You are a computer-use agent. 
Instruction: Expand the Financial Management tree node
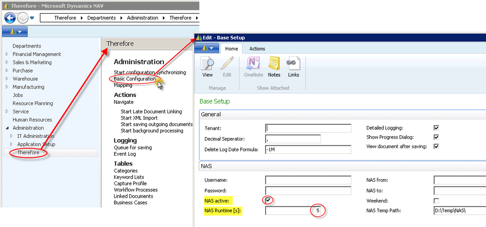coord(7,54)
